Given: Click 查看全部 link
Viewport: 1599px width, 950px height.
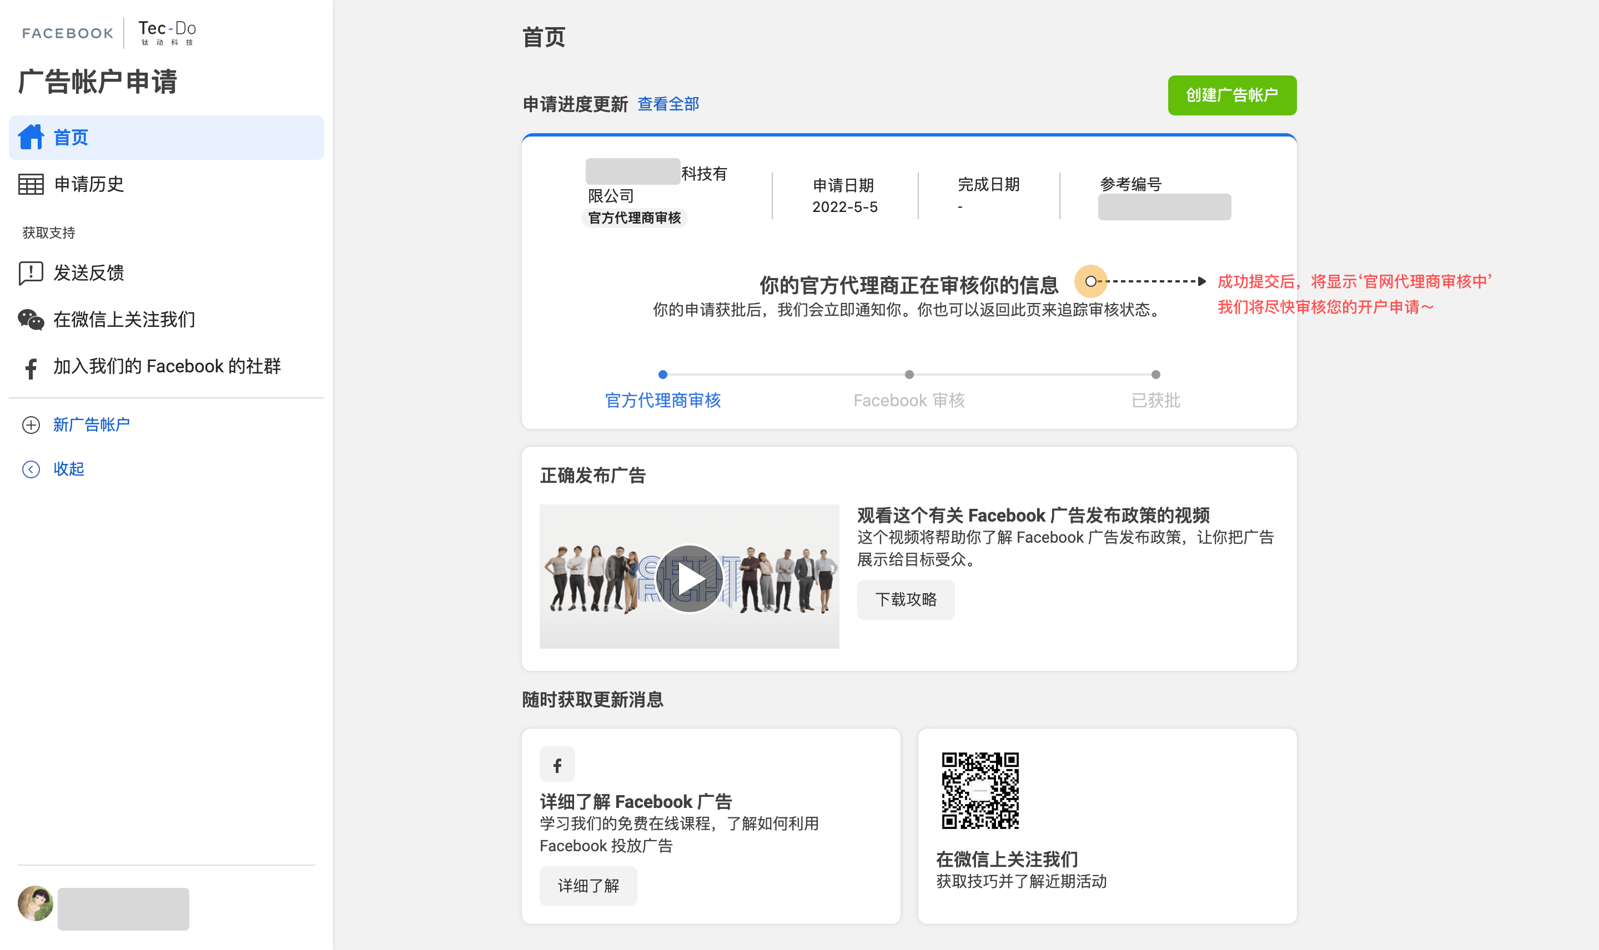Looking at the screenshot, I should 668,104.
